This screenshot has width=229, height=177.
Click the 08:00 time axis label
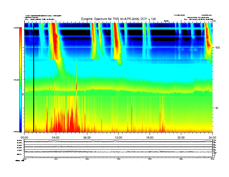pyautogui.click(x=87, y=138)
